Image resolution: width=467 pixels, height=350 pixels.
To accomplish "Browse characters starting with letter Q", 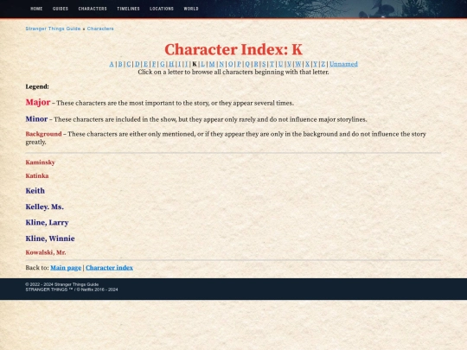I will pyautogui.click(x=247, y=64).
